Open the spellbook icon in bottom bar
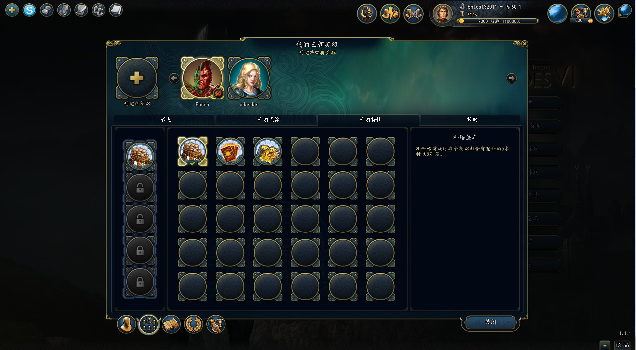The height and width of the screenshot is (350, 636). [x=171, y=324]
